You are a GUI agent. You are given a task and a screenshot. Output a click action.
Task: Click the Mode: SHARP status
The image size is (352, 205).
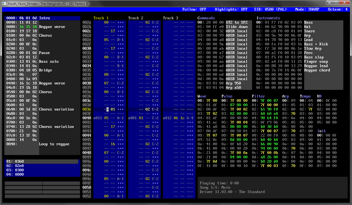pos(307,9)
